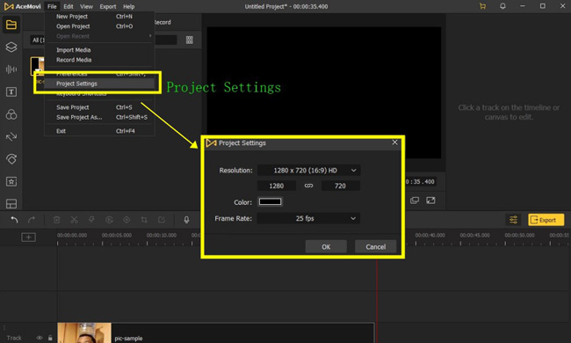Click the export-frame edit icon in toolbar
The width and height of the screenshot is (571, 343).
pos(162,220)
